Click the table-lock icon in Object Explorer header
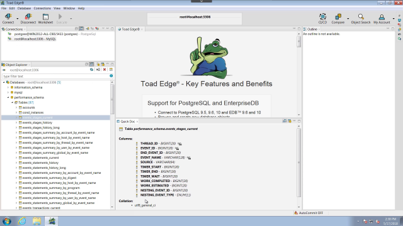The width and height of the screenshot is (403, 226). tap(103, 64)
